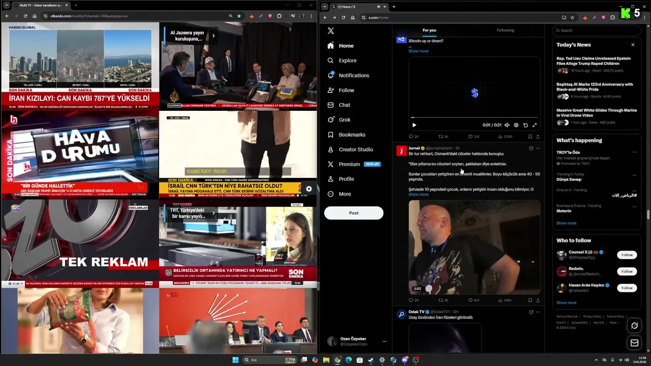Click the Post button
Image resolution: width=651 pixels, height=366 pixels.
point(353,213)
